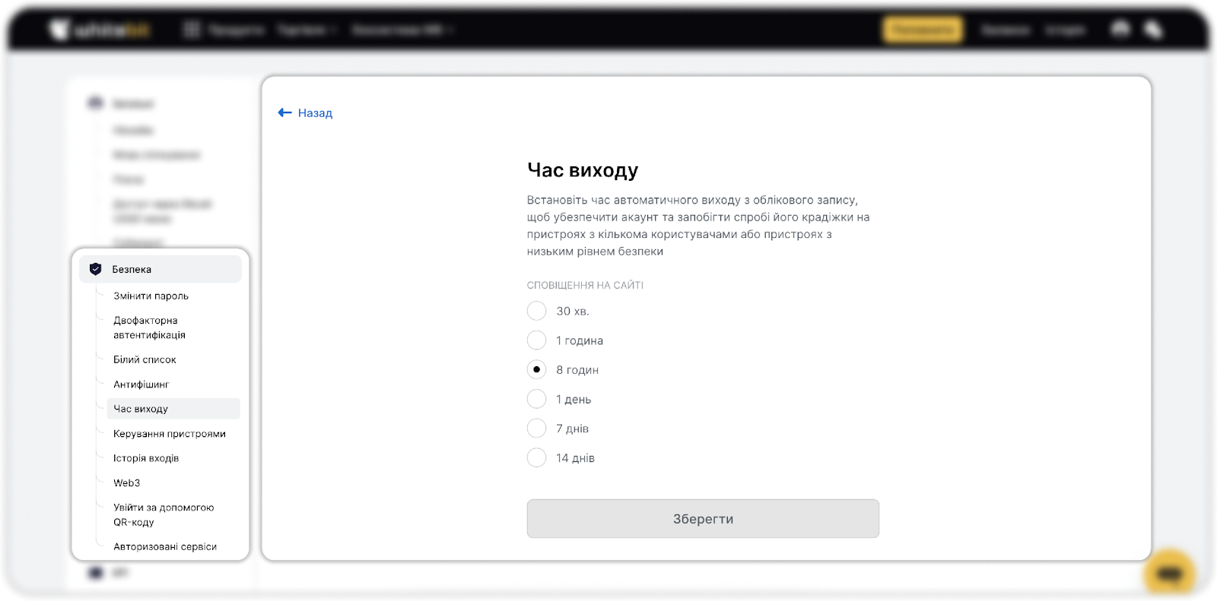Go to Керування пристроями
Screen dimensions: 1217x601
pos(169,434)
